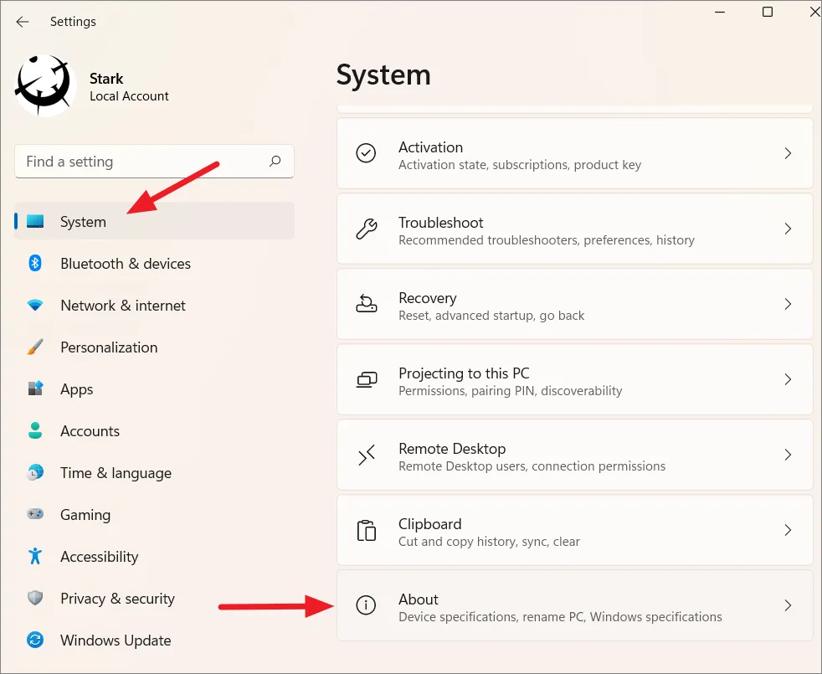Screen dimensions: 822x674
Task: Click the Accessibility figure icon
Action: 35,556
